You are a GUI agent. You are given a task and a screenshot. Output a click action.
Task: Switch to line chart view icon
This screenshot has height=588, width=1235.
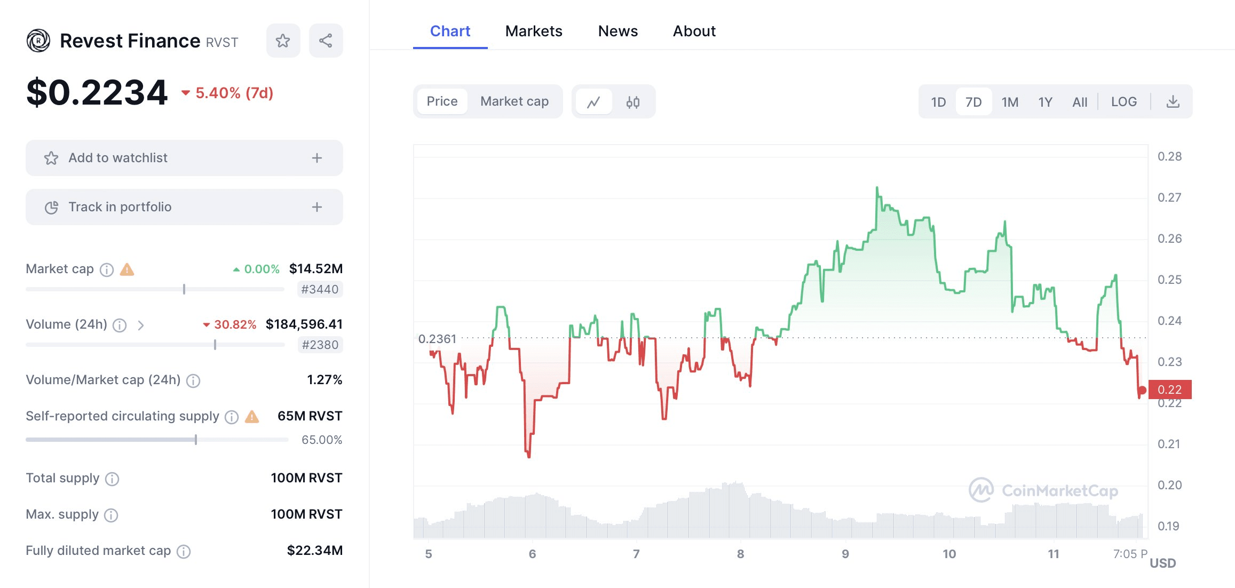(593, 101)
